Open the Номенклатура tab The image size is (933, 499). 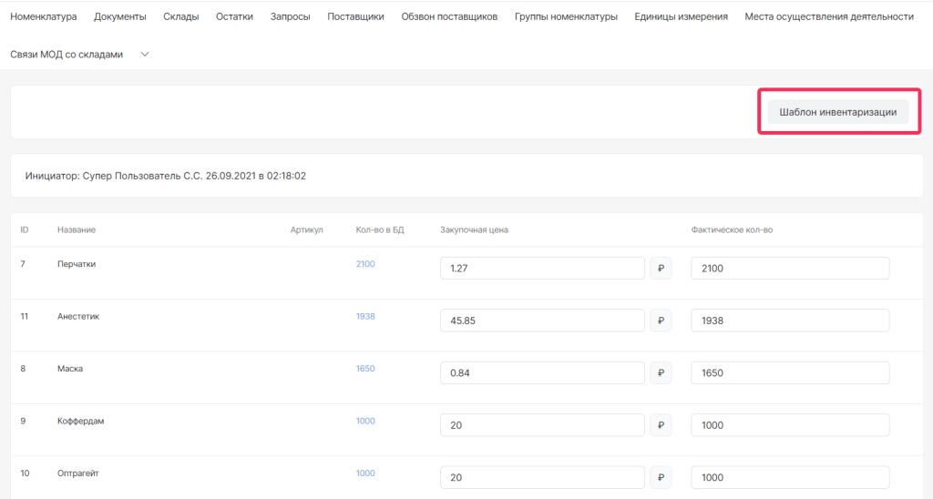click(x=44, y=16)
